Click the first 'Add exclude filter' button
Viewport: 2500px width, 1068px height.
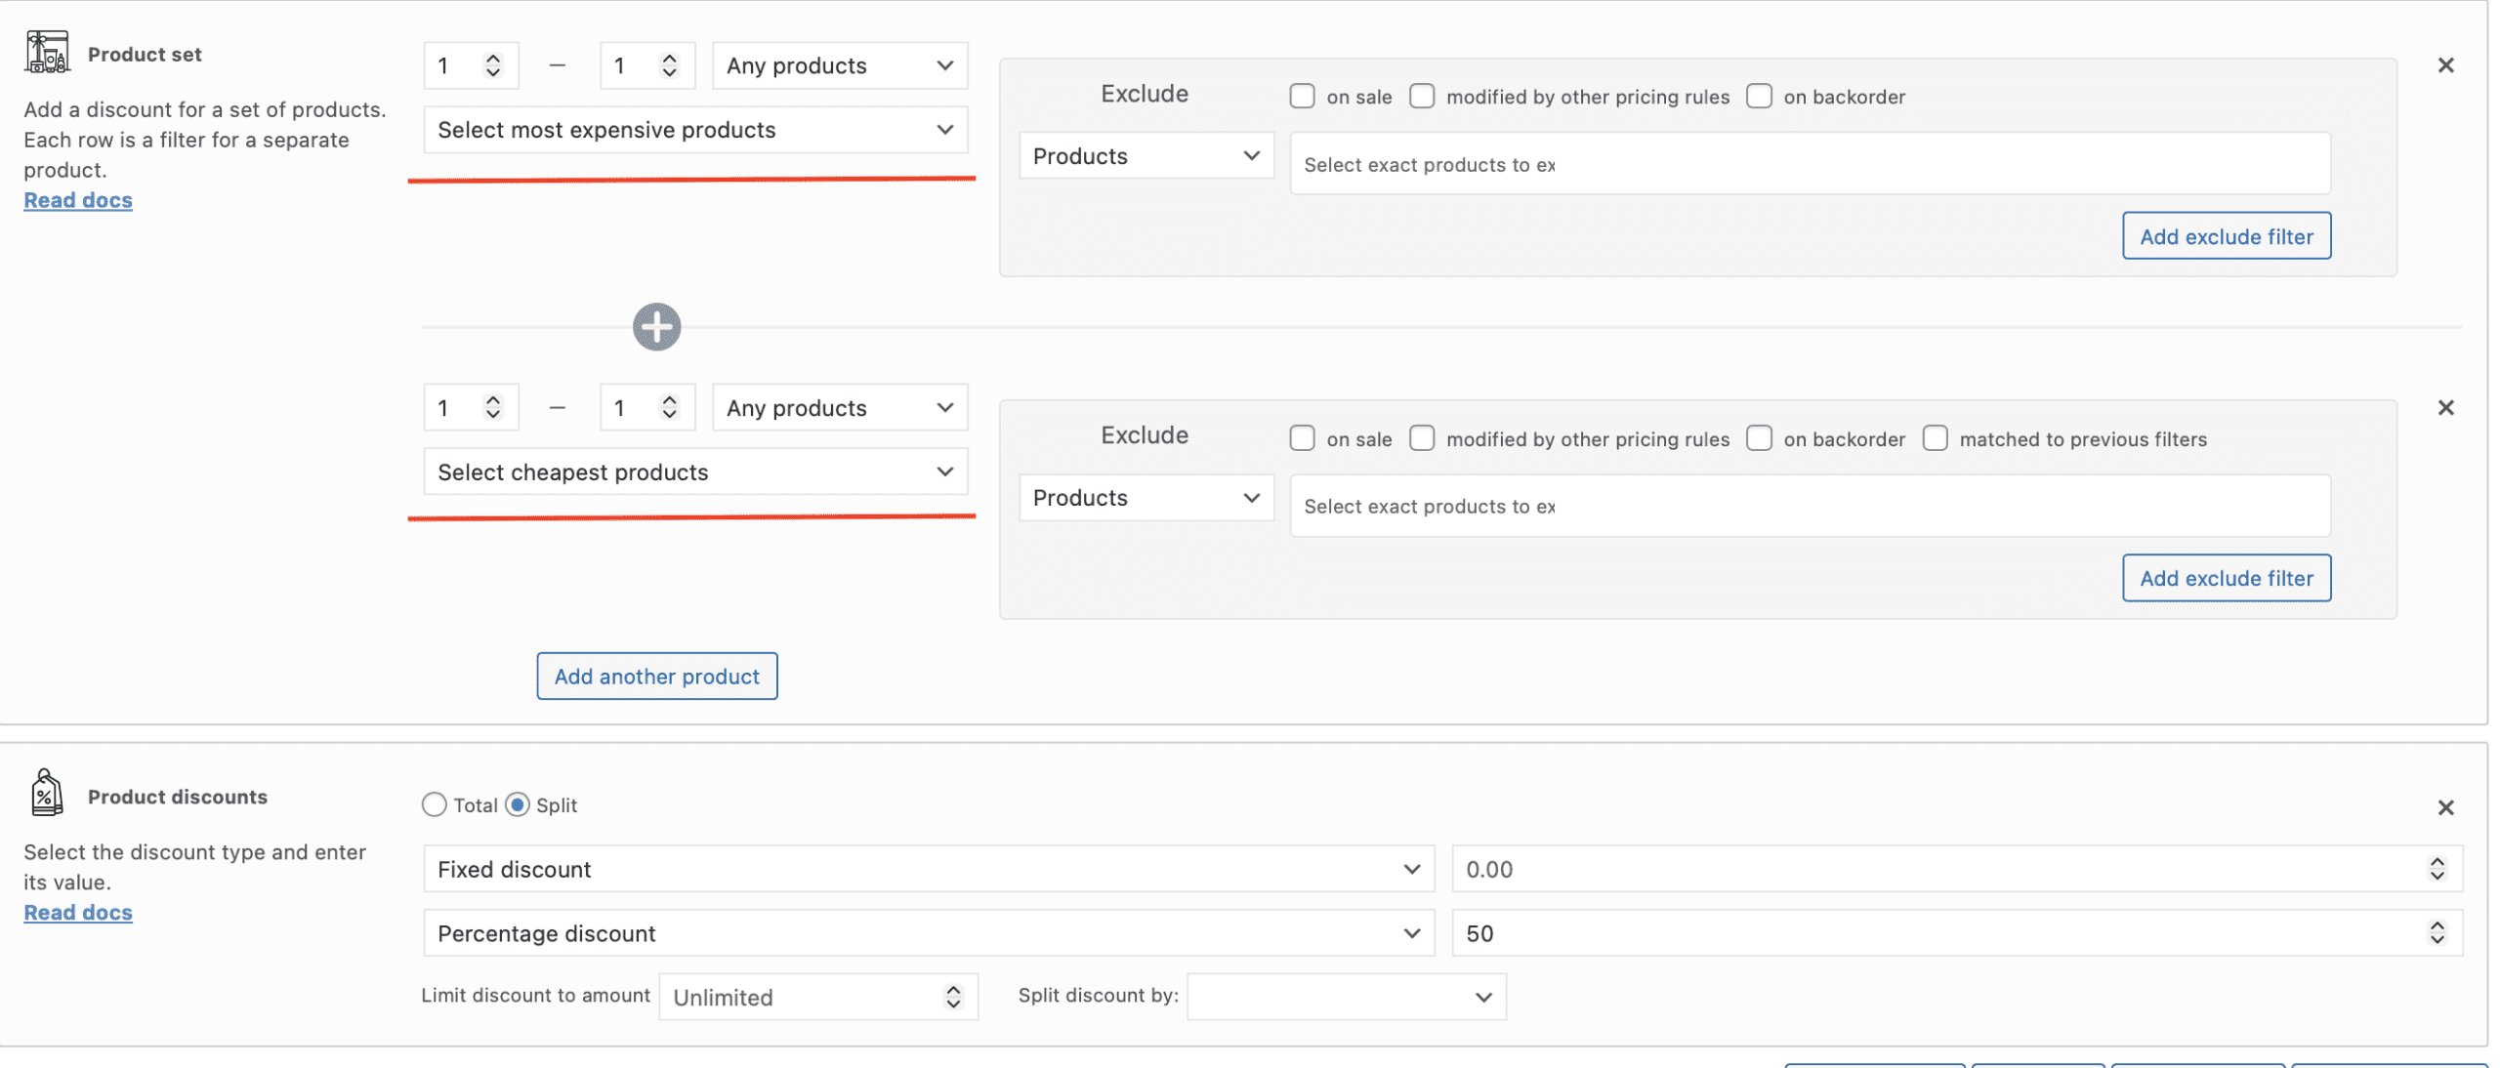coord(2226,236)
